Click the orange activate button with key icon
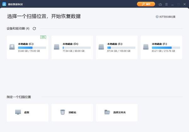This screenshot has width=189, height=132. [x=146, y=4]
